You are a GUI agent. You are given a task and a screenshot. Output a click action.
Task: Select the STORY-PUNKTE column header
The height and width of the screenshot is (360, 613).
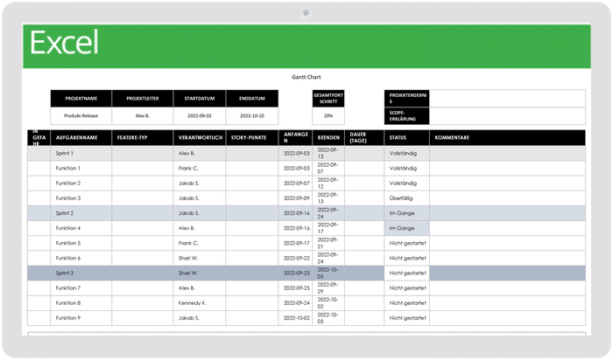(252, 138)
